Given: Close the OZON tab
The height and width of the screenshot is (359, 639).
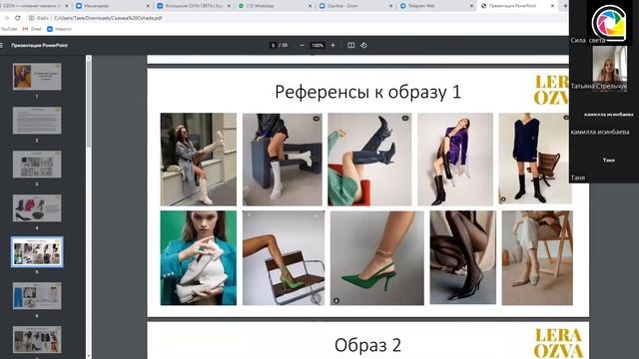Looking at the screenshot, I should [x=67, y=6].
